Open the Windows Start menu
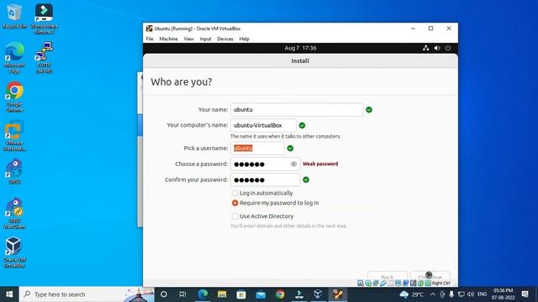The width and height of the screenshot is (538, 302). pos(9,294)
